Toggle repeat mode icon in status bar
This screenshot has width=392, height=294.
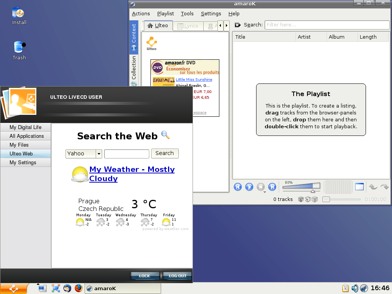[308, 199]
